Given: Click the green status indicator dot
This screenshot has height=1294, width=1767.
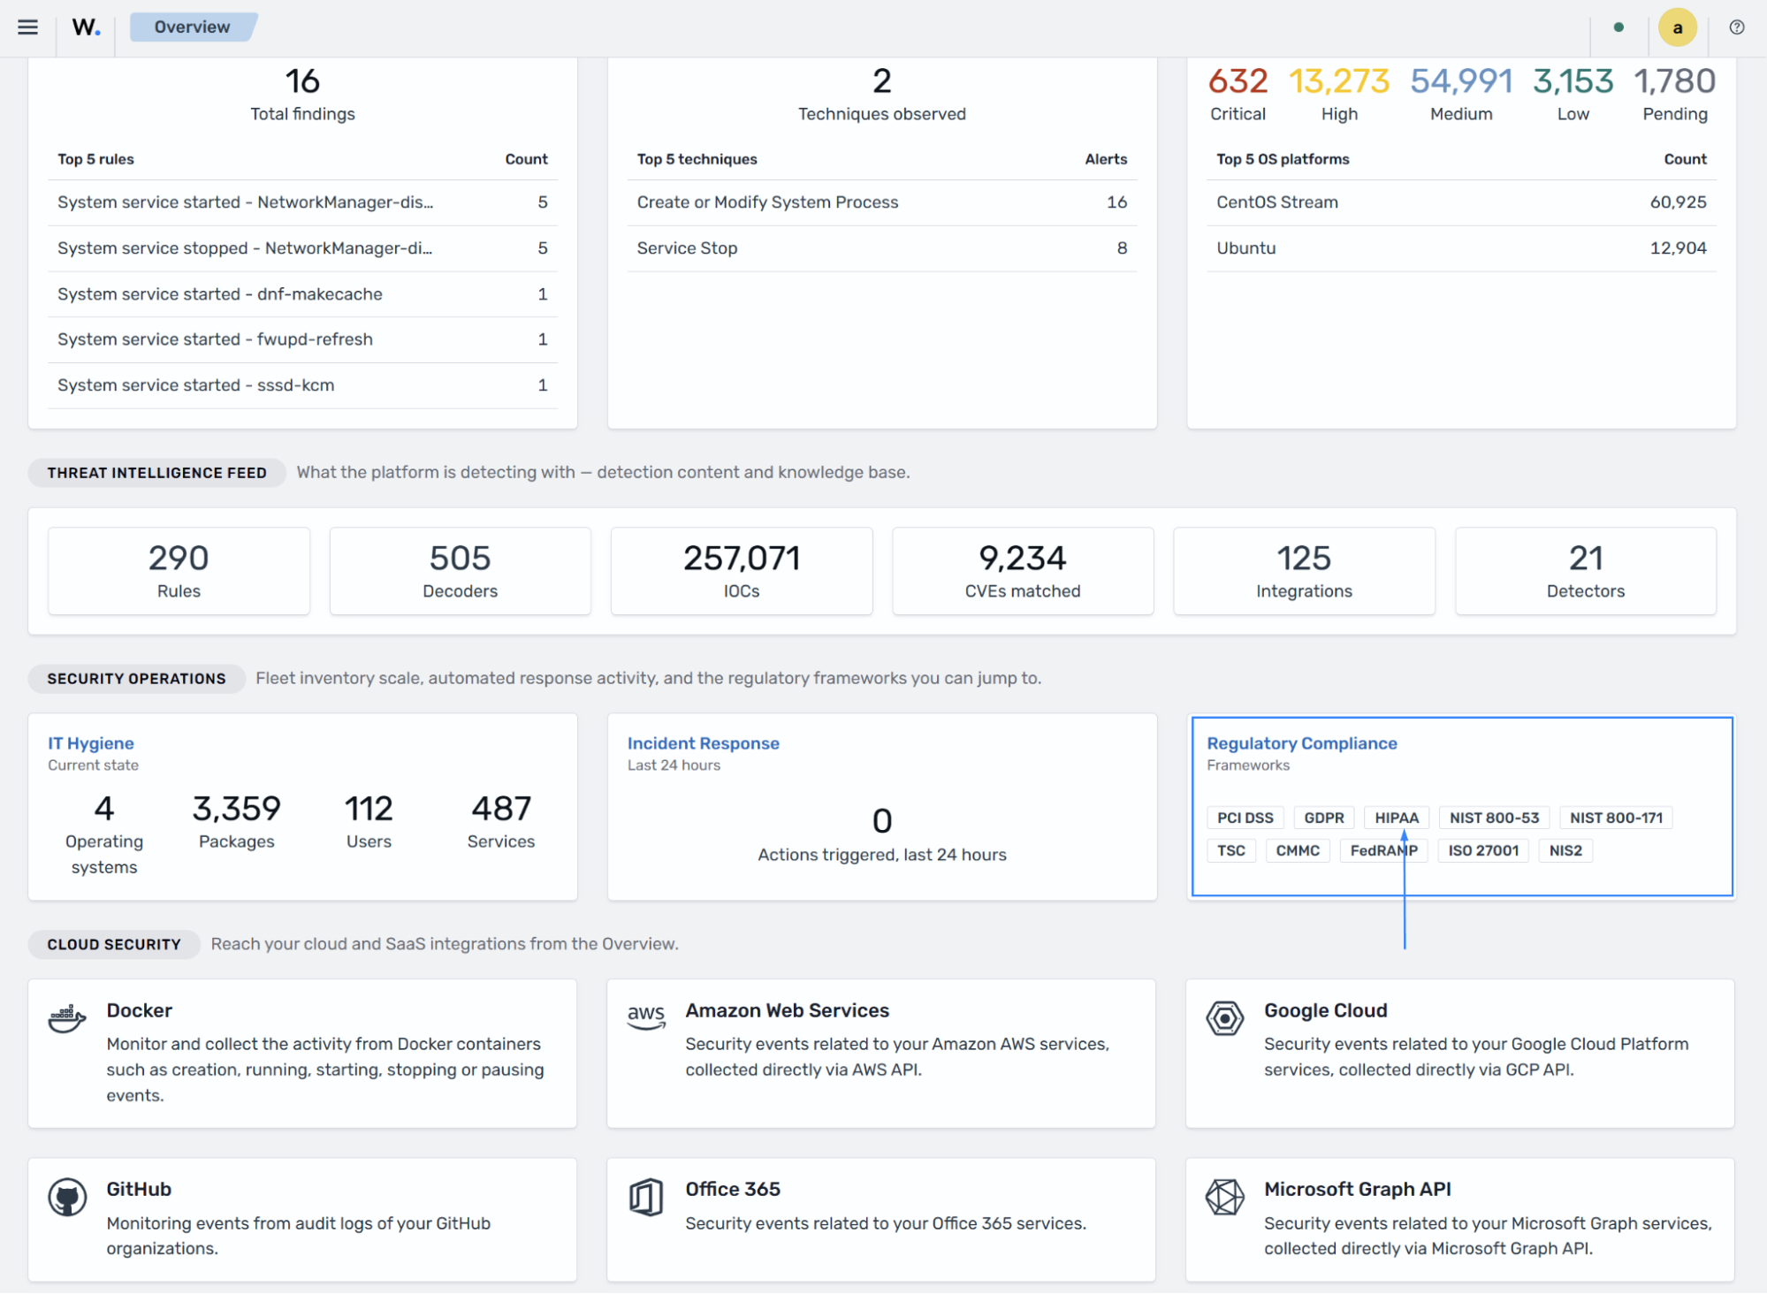Looking at the screenshot, I should click(1618, 27).
